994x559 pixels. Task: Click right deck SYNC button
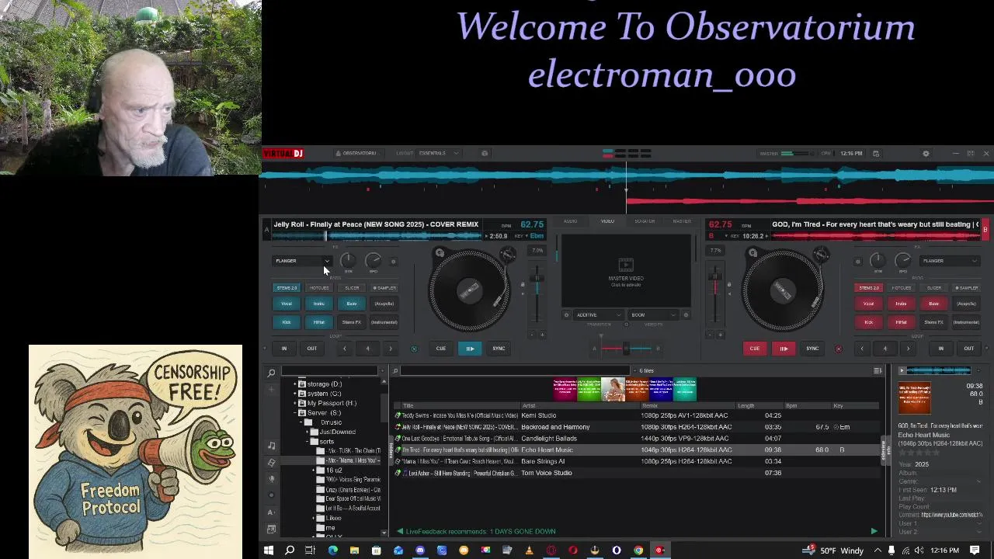click(812, 349)
